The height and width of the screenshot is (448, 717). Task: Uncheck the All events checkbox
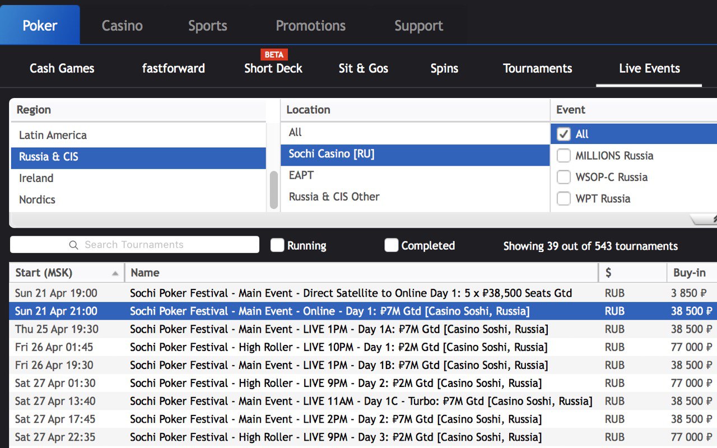[564, 134]
